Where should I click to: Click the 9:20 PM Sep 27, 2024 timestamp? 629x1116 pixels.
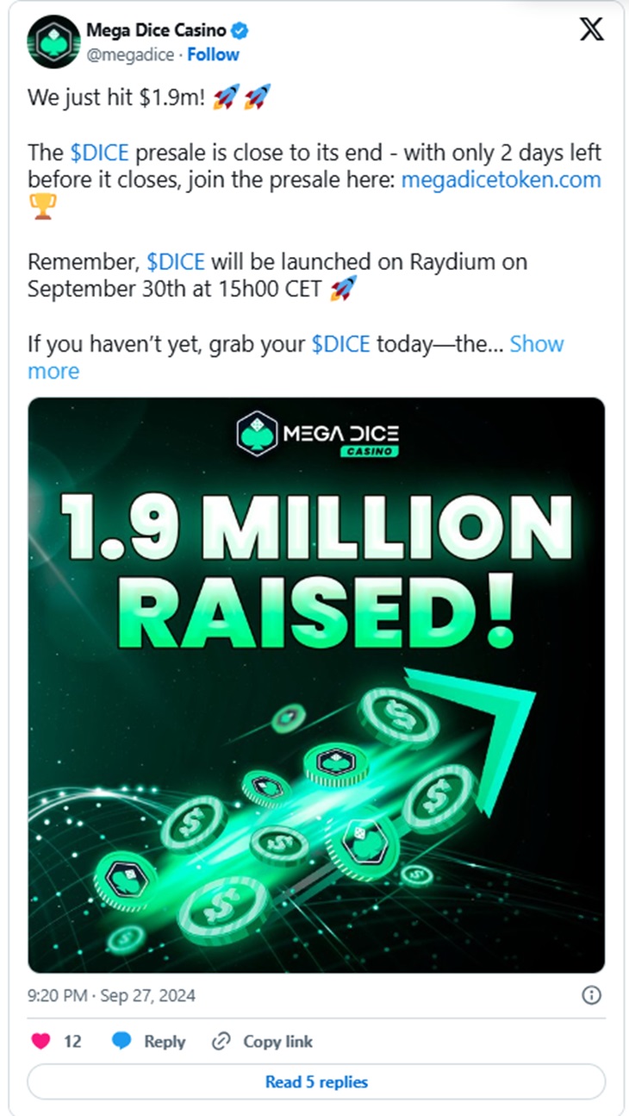(x=111, y=995)
